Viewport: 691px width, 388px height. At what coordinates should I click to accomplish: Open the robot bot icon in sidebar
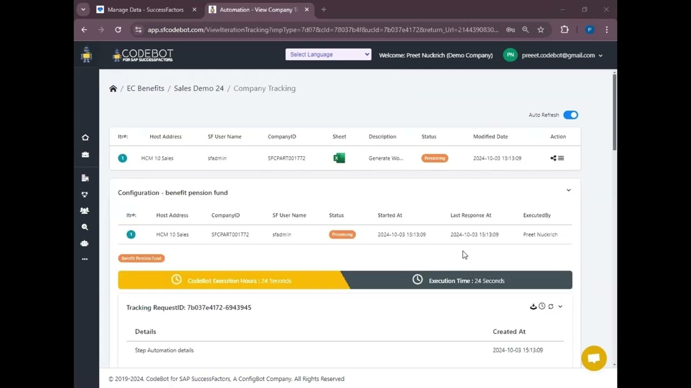[85, 243]
